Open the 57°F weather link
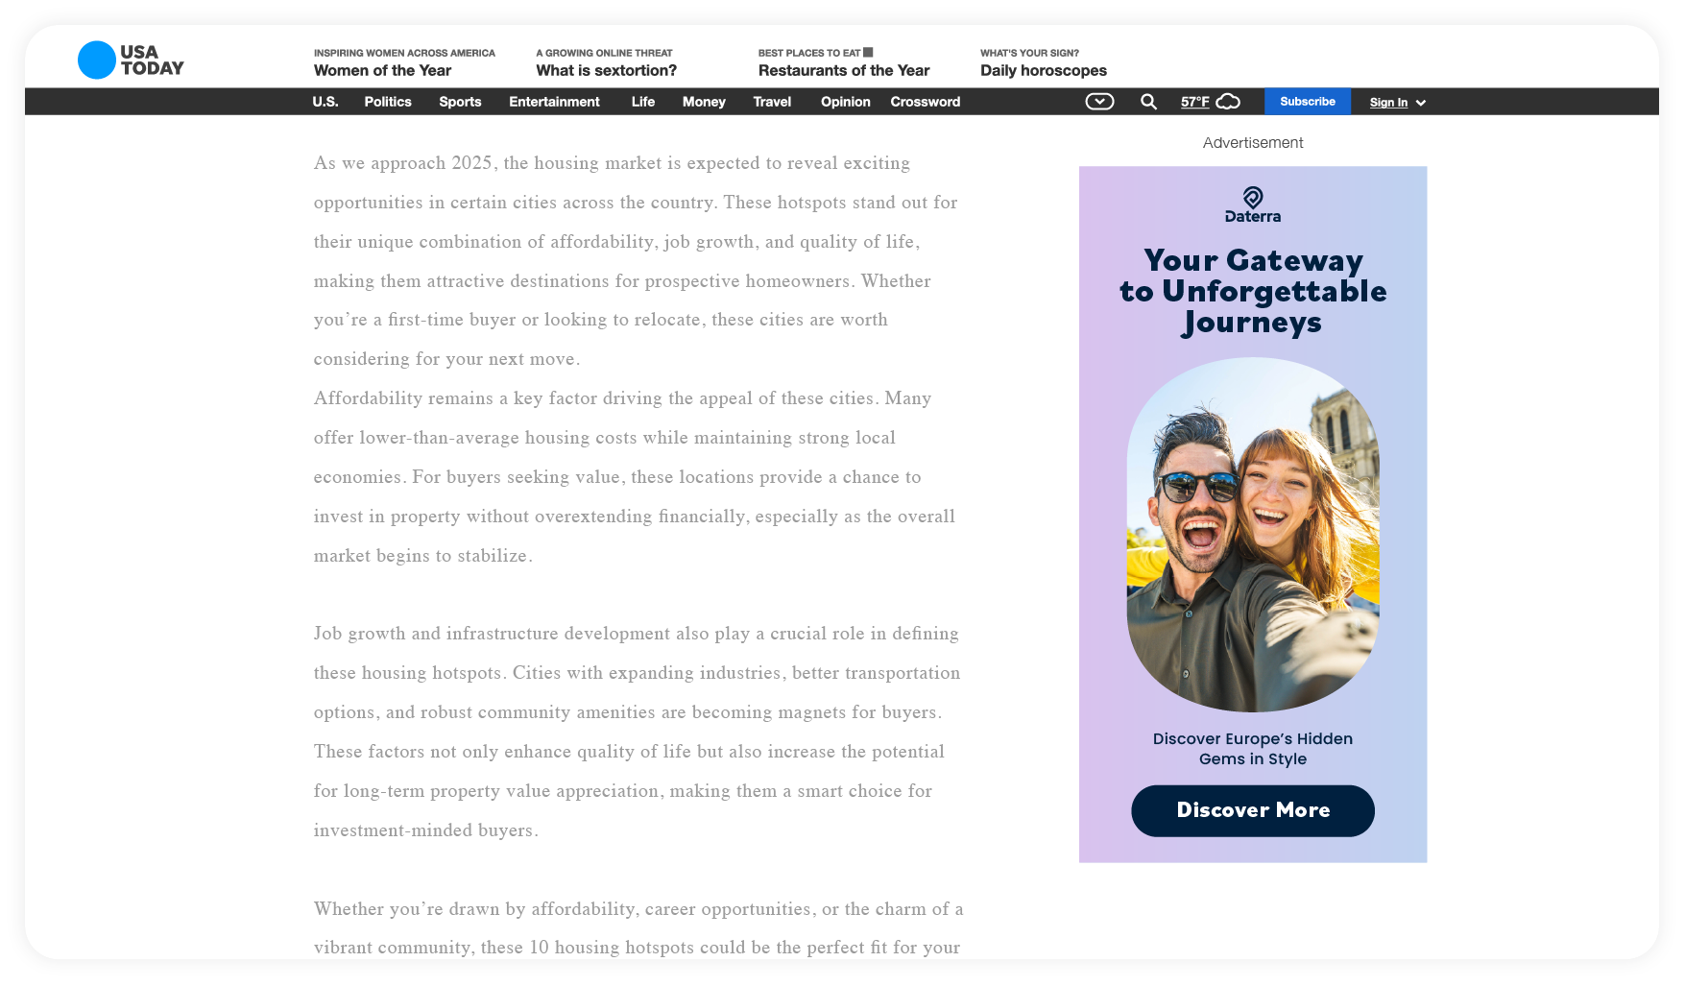 coord(1194,102)
